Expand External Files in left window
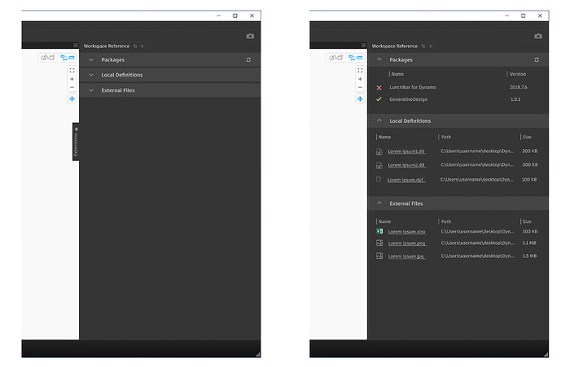Screen dimensions: 561x367 click(91, 90)
